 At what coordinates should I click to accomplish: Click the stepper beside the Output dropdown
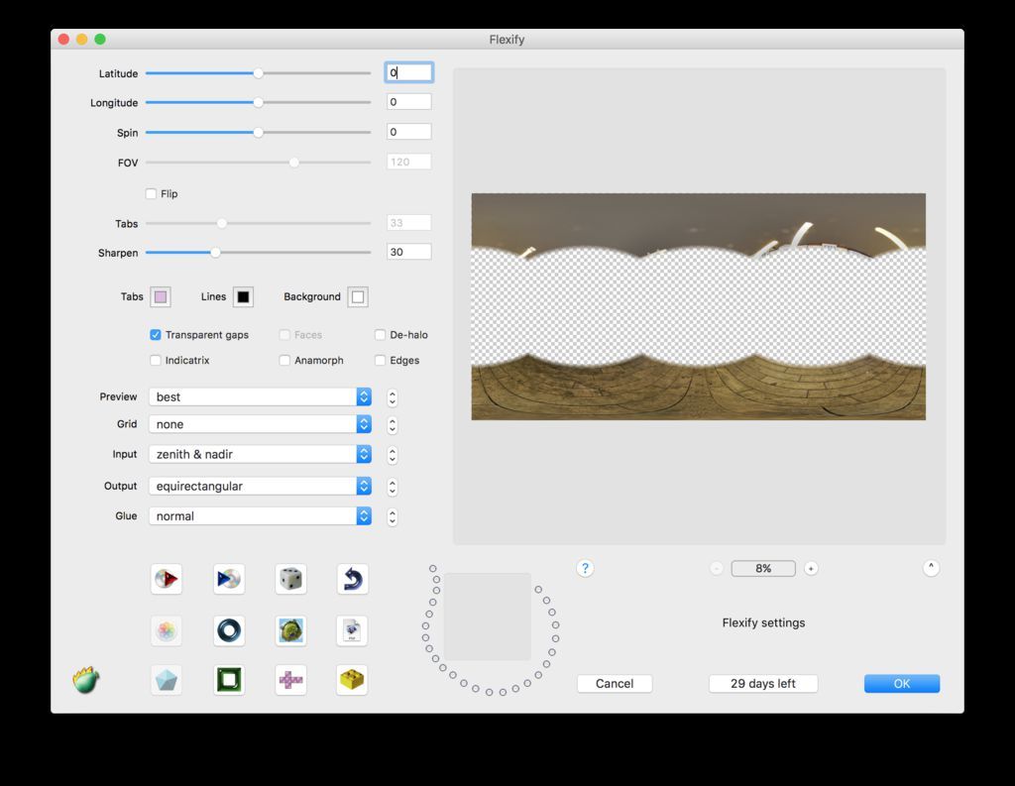[x=393, y=487]
